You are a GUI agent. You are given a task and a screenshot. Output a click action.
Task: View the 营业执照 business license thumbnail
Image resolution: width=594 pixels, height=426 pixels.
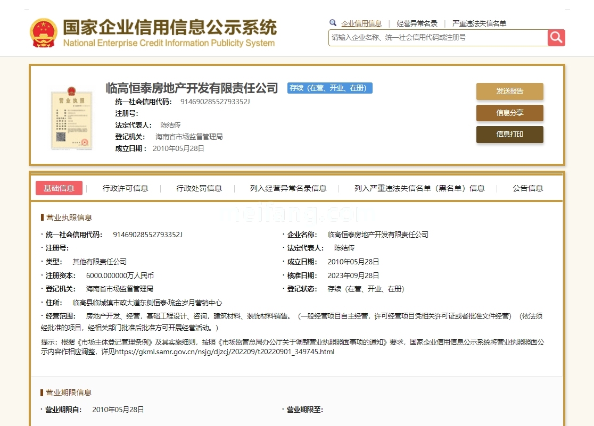(71, 118)
